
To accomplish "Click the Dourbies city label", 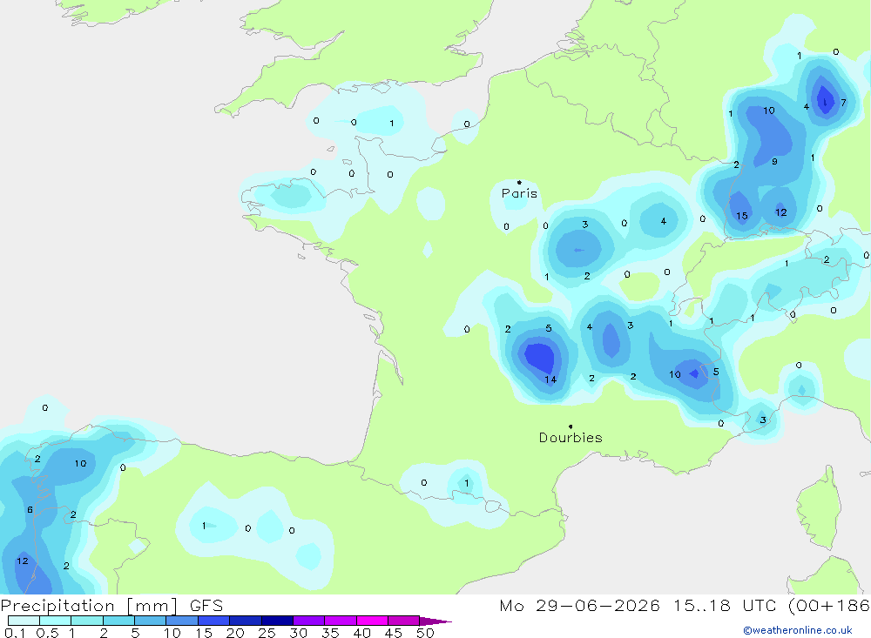I will coord(571,438).
